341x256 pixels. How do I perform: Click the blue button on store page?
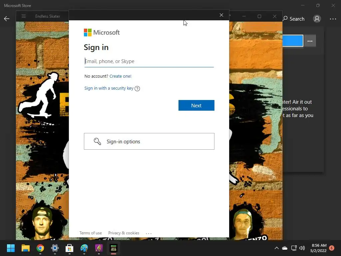coord(293,41)
